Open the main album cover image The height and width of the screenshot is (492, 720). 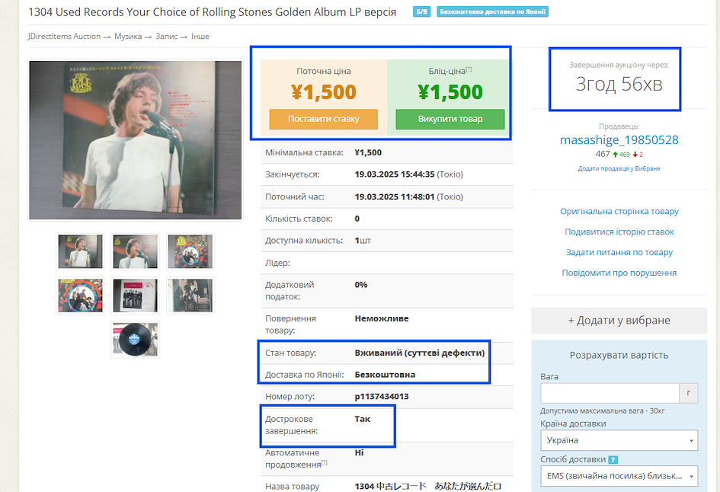point(136,140)
